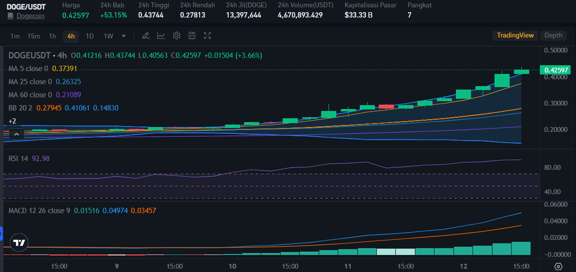Click the DOGEUSDT 4h chart title
This screenshot has height=272, width=576.
click(38, 55)
